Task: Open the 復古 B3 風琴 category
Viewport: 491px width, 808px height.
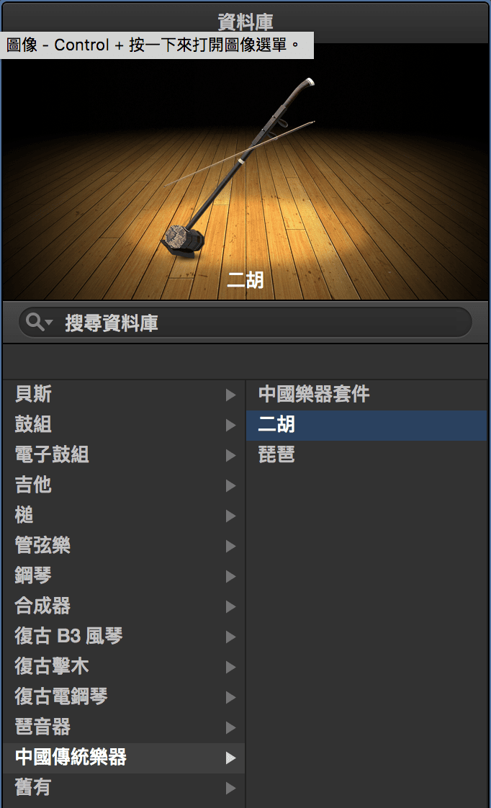Action: point(124,637)
